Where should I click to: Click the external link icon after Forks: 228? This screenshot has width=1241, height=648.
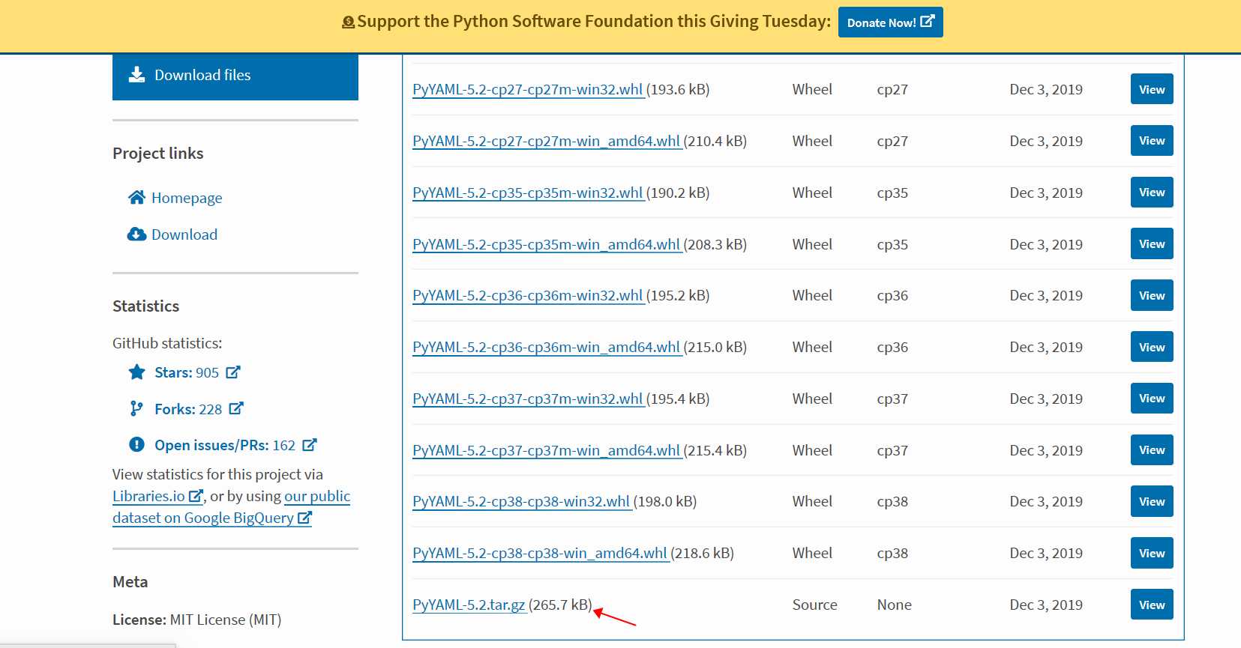pyautogui.click(x=236, y=408)
